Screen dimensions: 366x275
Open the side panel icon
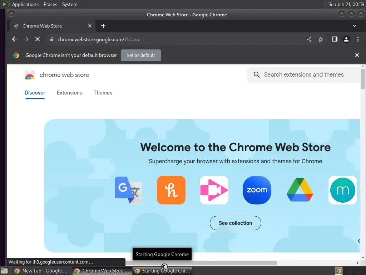coord(335,39)
